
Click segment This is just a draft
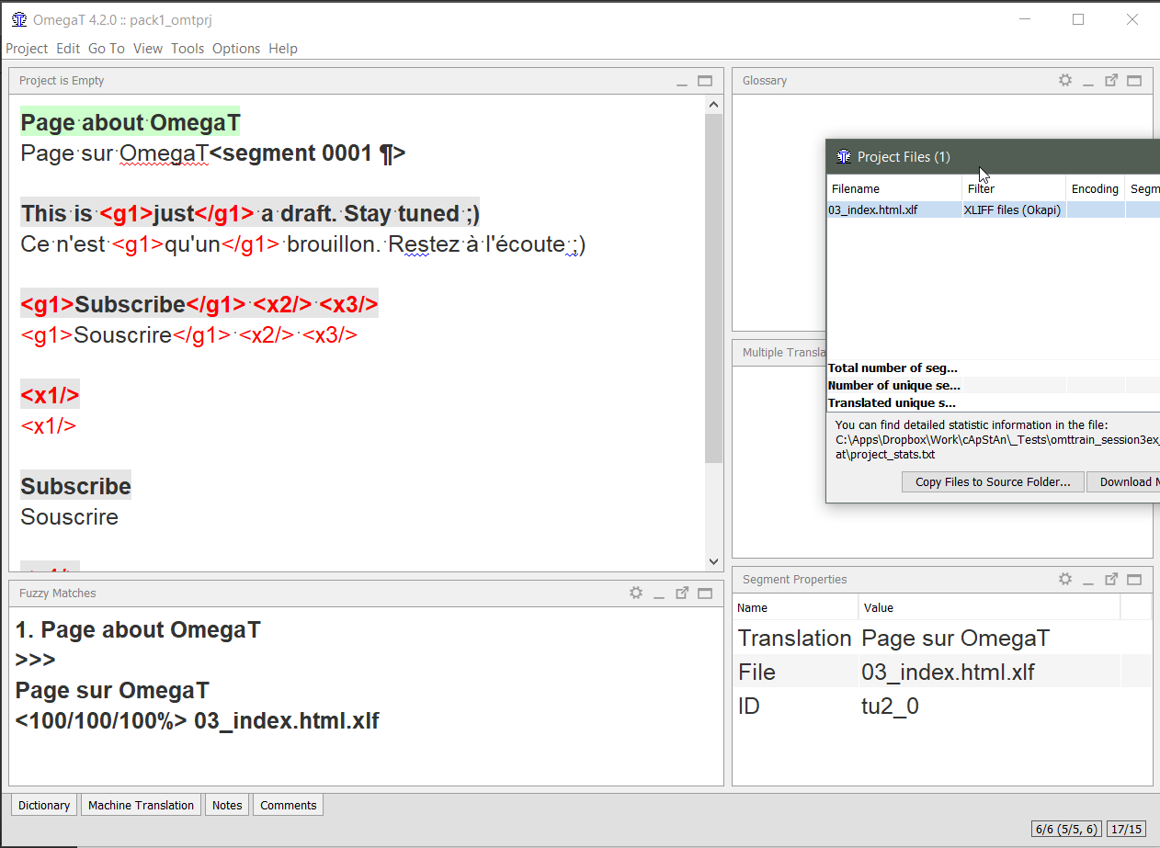click(250, 213)
